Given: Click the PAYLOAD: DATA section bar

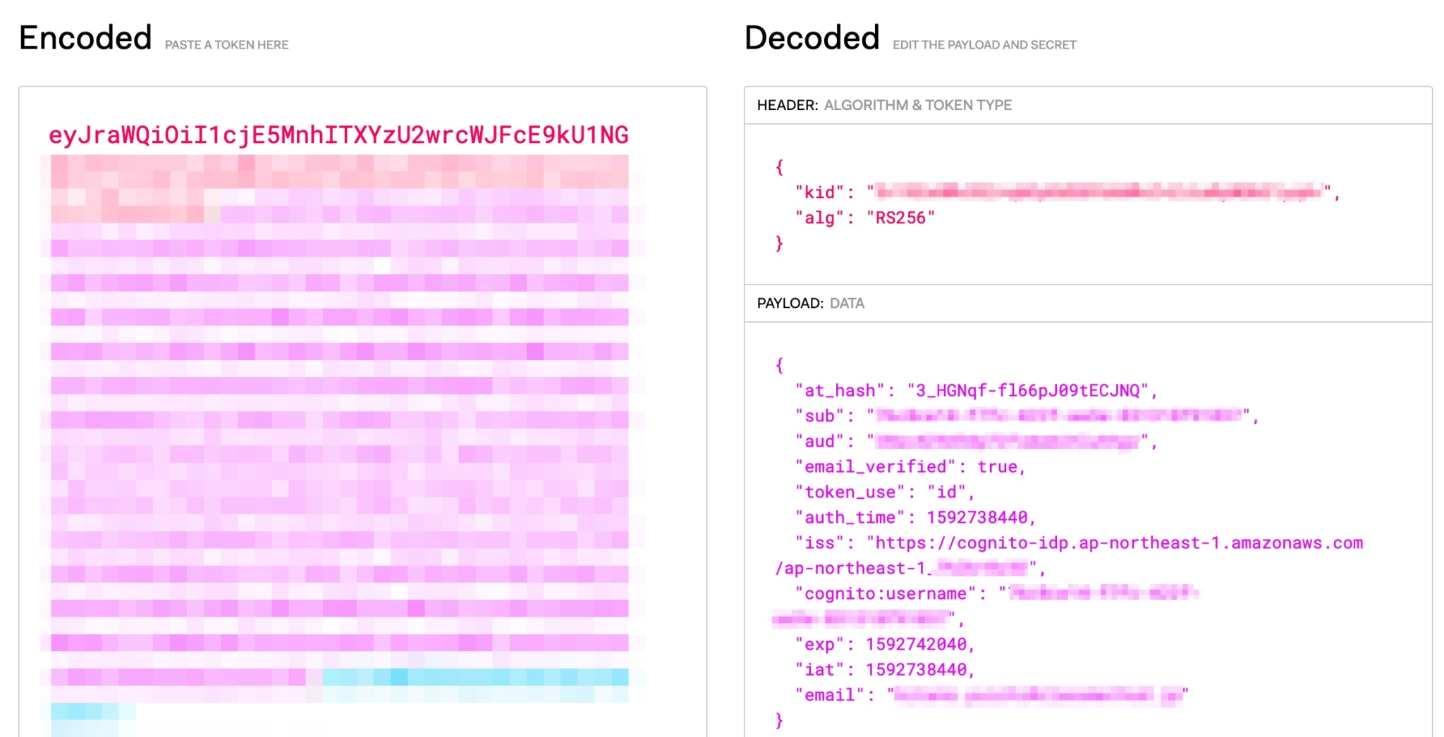Looking at the screenshot, I should coord(811,304).
